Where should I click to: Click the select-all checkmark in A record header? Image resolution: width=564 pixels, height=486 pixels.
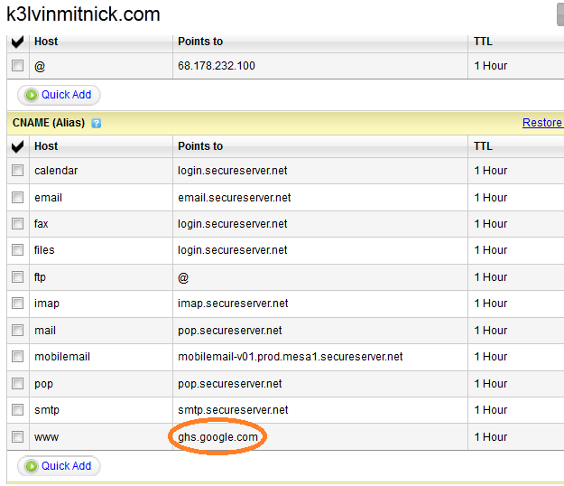(18, 42)
